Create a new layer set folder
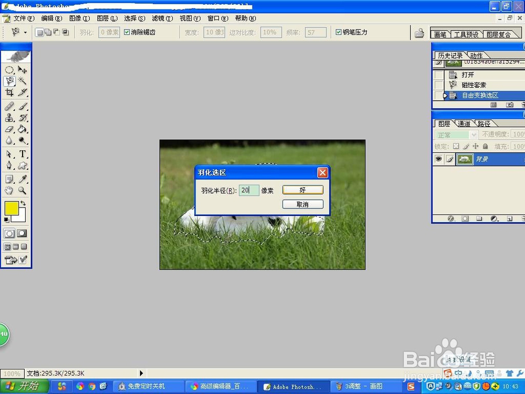 479,219
